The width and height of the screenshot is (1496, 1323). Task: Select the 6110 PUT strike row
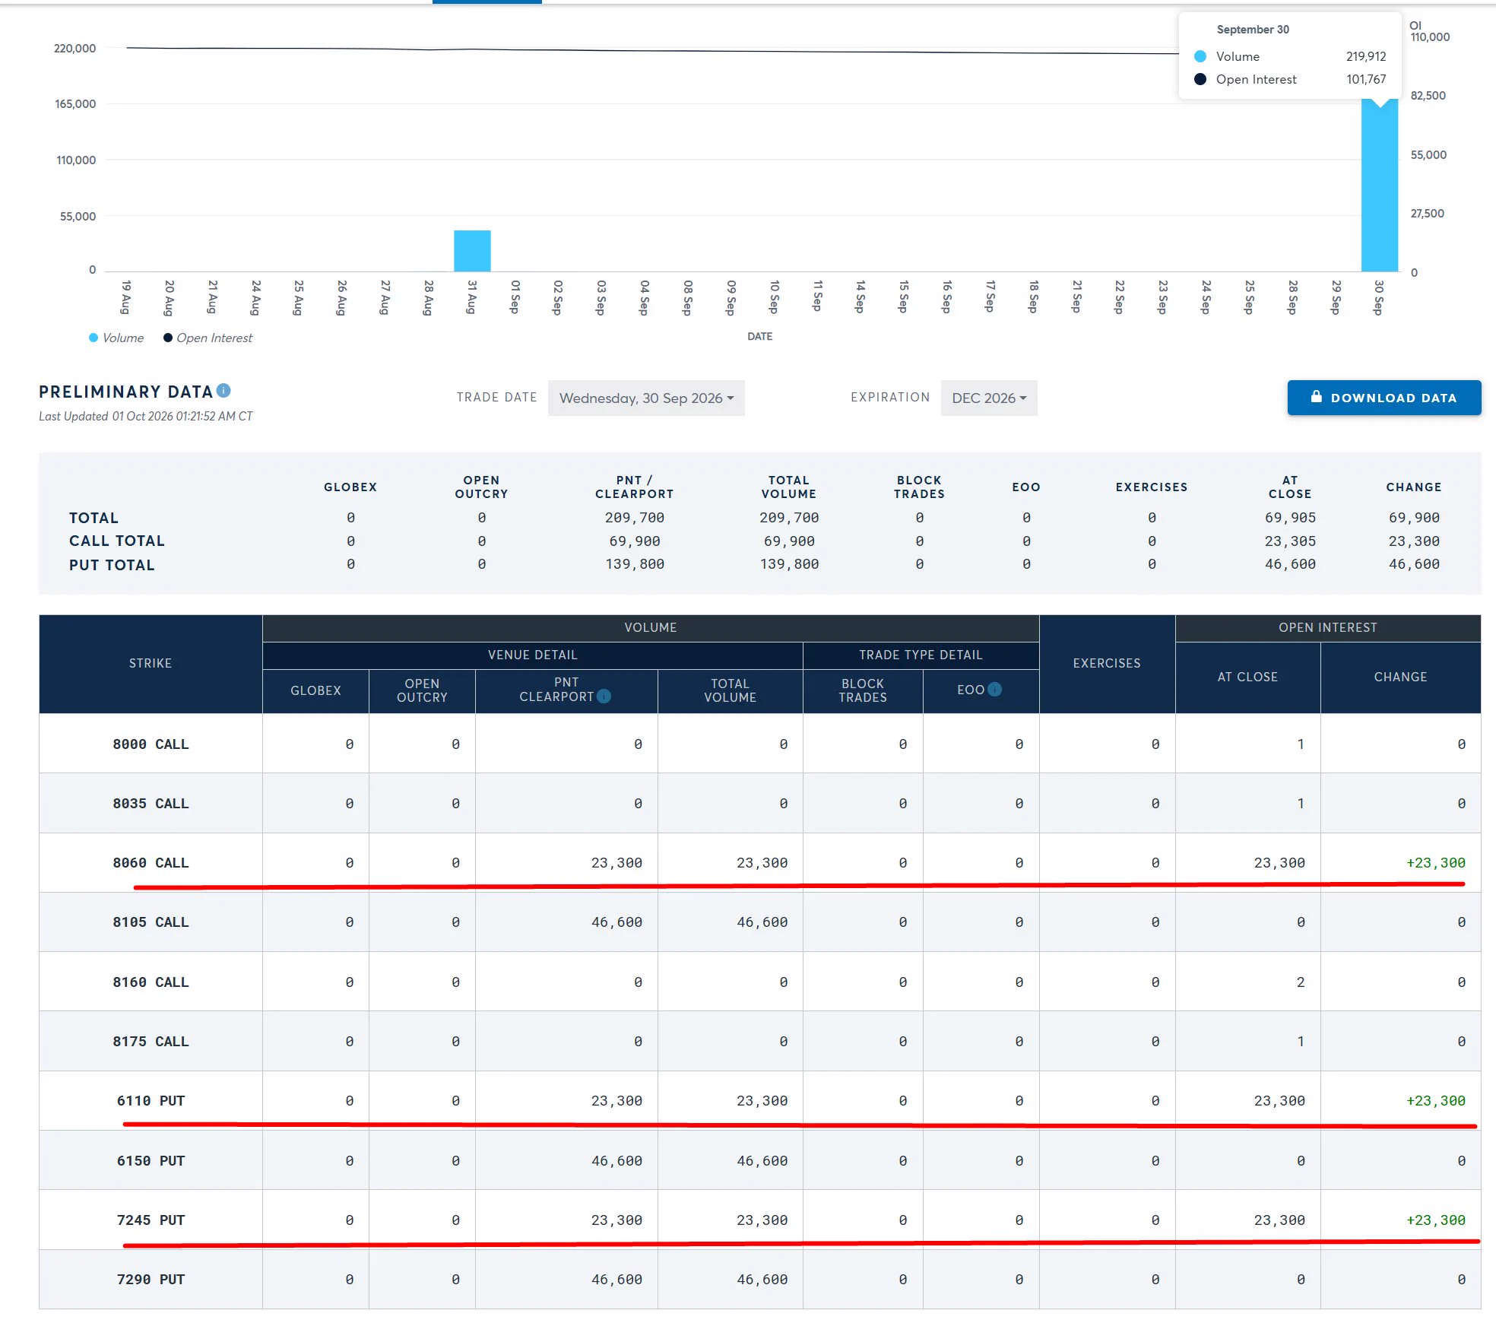click(x=760, y=1100)
